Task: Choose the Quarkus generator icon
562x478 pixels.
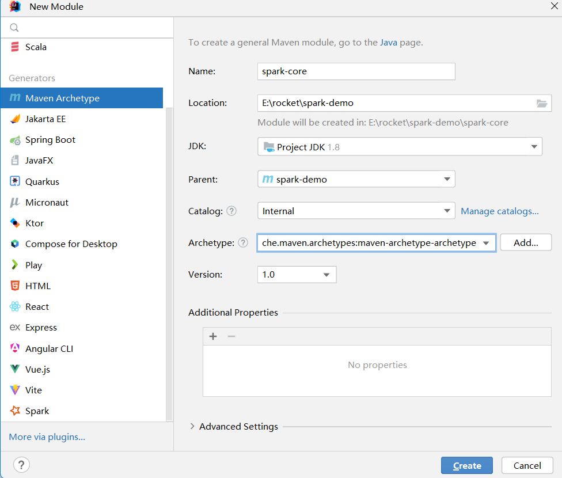Action: pos(15,181)
